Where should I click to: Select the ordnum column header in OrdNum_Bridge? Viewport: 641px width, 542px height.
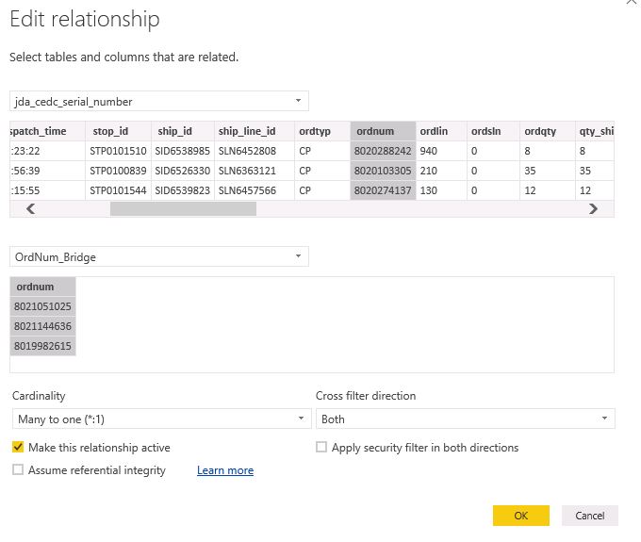43,287
